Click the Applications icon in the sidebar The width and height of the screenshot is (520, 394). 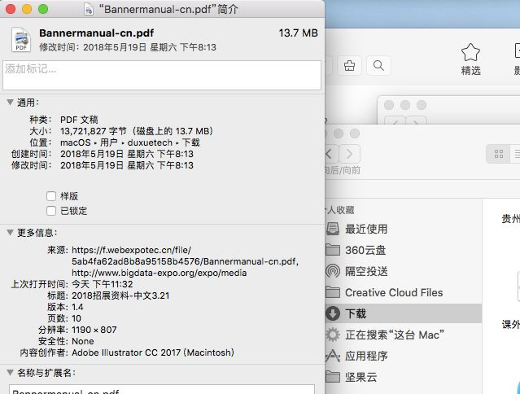pyautogui.click(x=333, y=356)
